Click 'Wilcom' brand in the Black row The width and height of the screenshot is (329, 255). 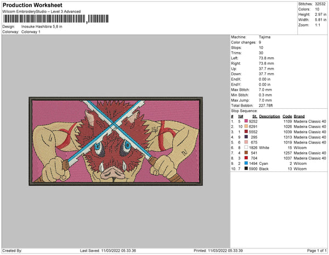pos(300,169)
